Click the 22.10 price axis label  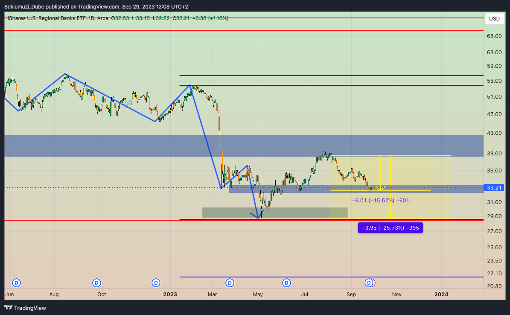point(494,273)
